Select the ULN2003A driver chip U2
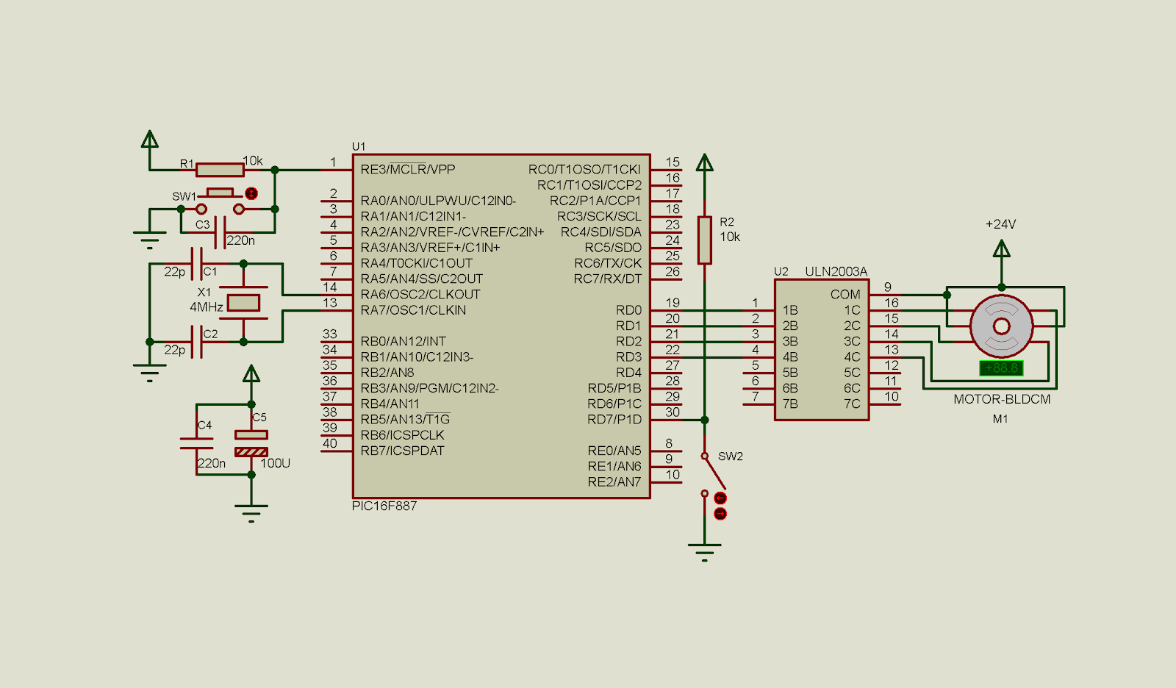The width and height of the screenshot is (1176, 688). point(822,349)
